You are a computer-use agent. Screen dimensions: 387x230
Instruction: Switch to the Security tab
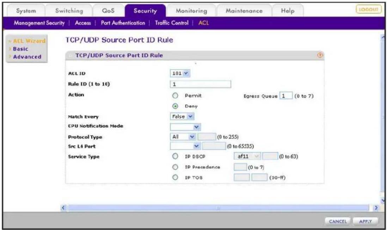click(x=145, y=11)
